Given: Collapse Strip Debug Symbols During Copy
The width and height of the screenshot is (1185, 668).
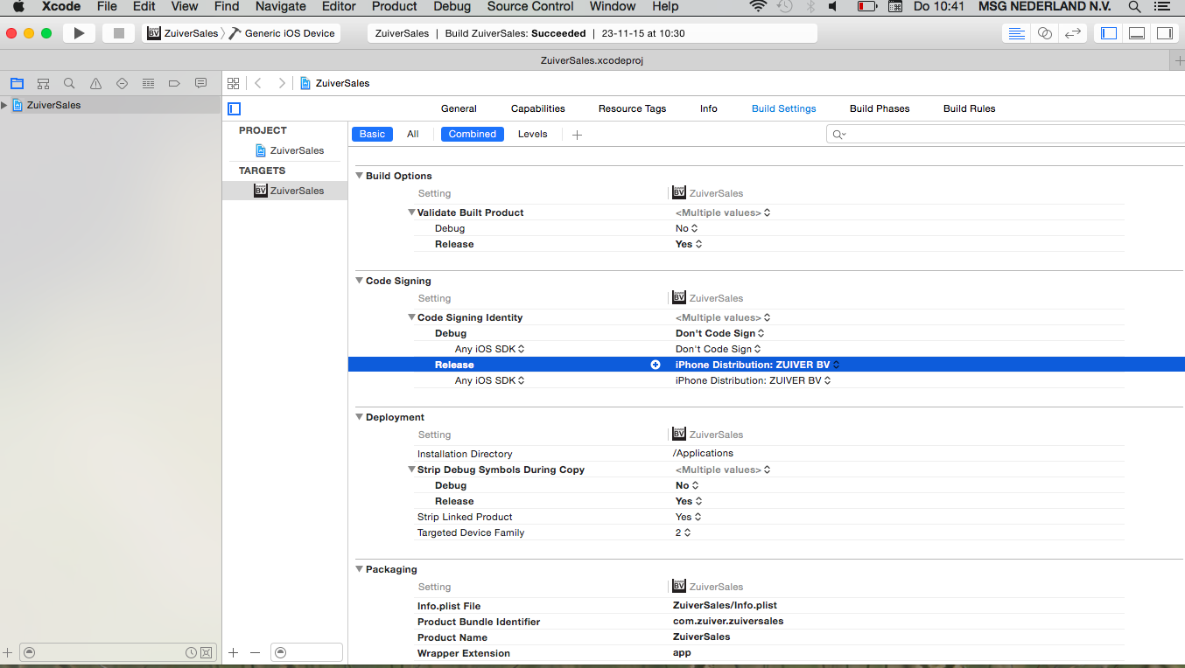Looking at the screenshot, I should click(x=411, y=470).
